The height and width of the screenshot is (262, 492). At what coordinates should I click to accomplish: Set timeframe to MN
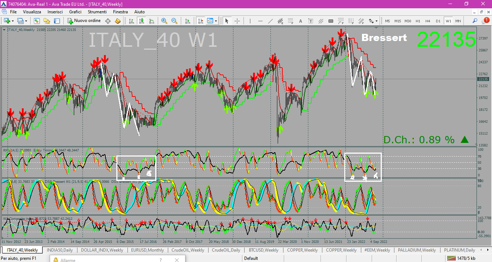coord(458,21)
